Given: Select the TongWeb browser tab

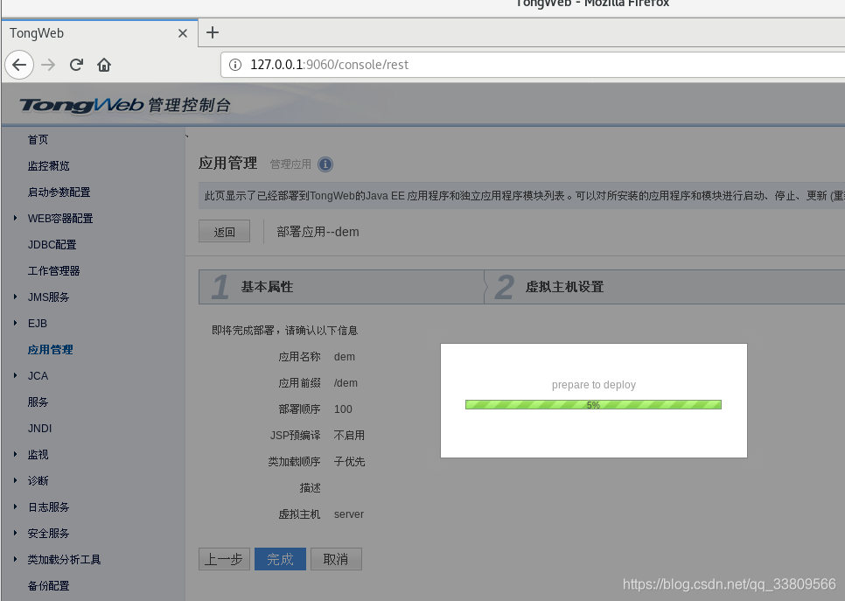Looking at the screenshot, I should 100,33.
